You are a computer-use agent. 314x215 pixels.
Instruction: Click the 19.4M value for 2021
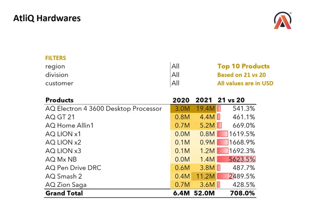point(205,109)
